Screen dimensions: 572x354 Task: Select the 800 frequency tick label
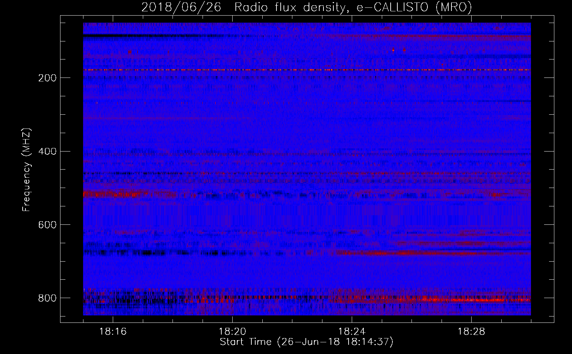(47, 298)
